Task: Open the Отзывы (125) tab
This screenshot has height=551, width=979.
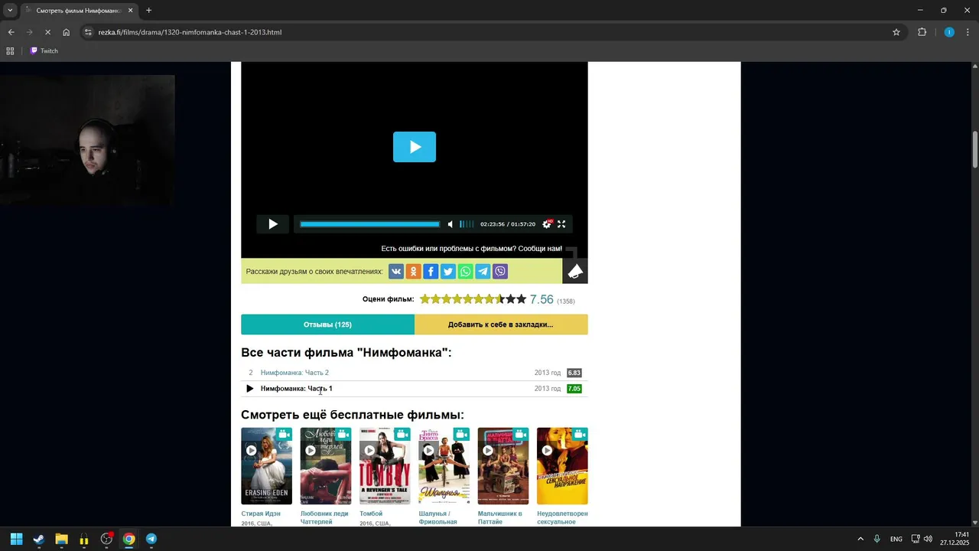Action: pos(327,324)
